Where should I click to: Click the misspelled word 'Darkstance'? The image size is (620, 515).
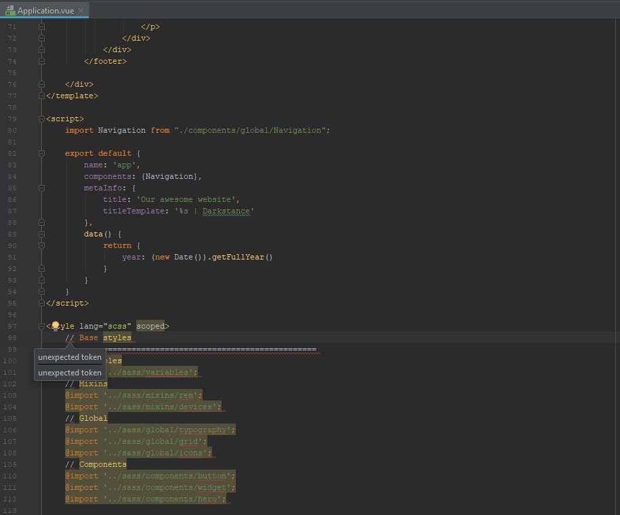[226, 211]
